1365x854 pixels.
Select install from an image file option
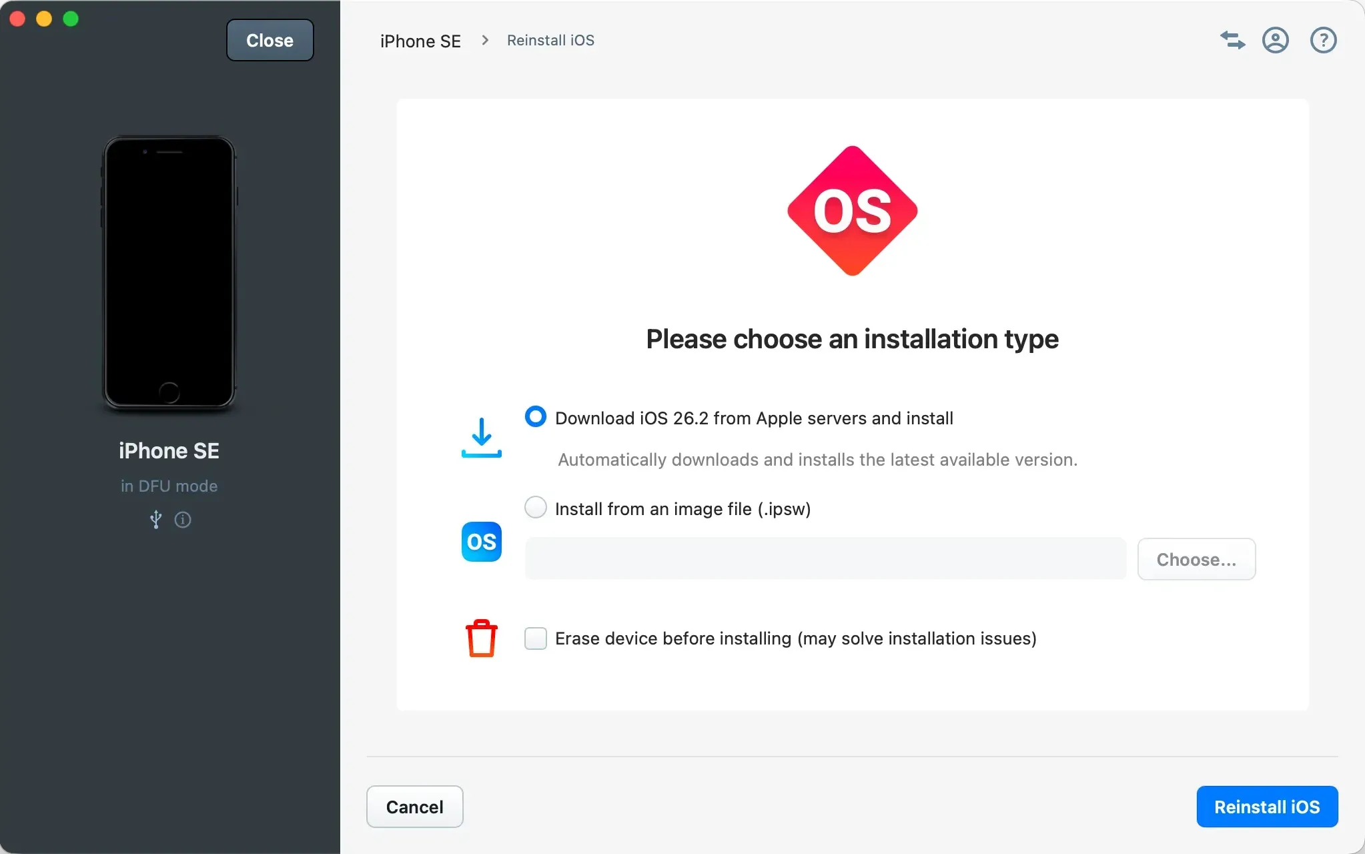point(535,508)
